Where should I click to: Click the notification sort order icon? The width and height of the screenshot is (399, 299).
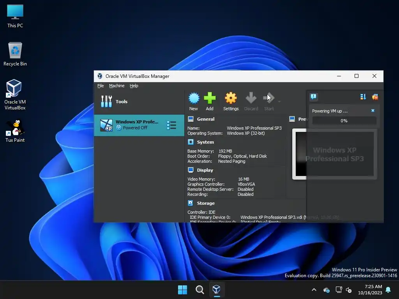tap(363, 97)
